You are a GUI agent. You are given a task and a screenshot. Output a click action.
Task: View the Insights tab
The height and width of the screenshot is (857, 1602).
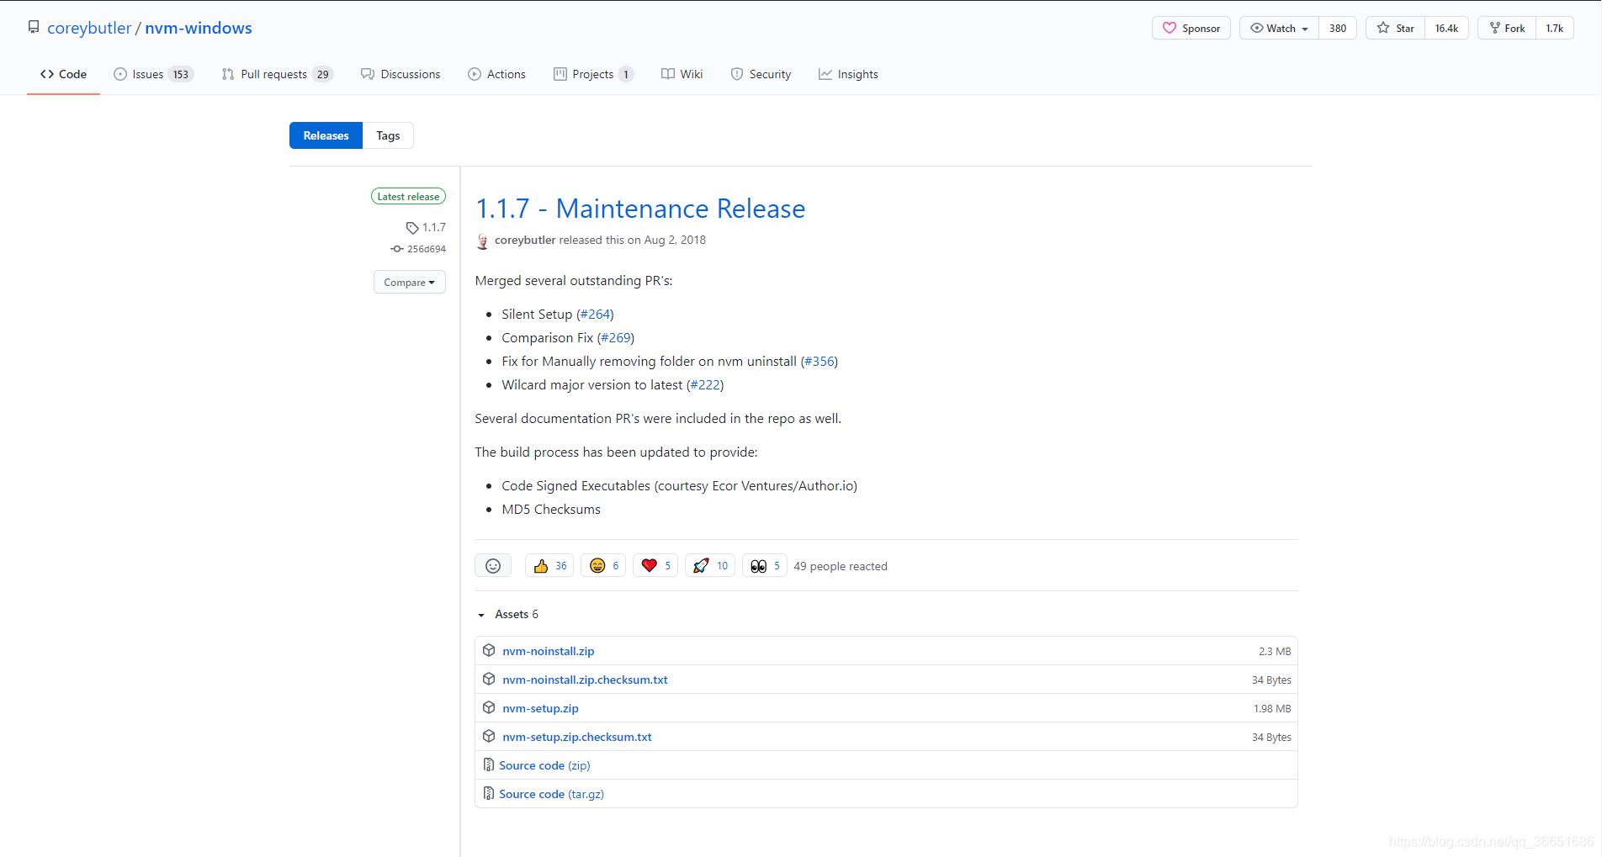(848, 74)
